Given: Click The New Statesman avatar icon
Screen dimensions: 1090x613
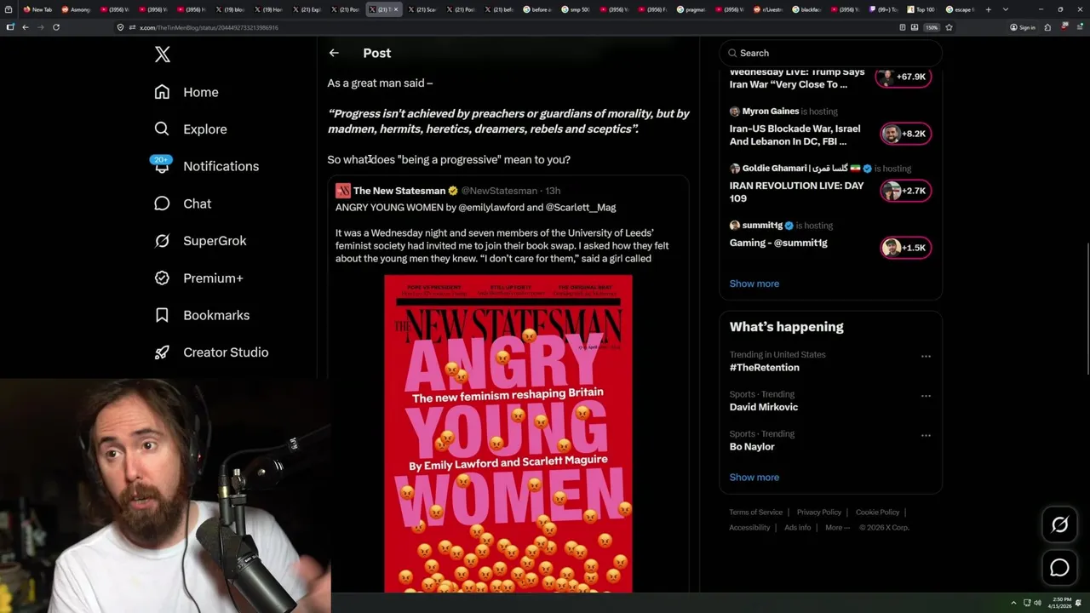Looking at the screenshot, I should [343, 191].
